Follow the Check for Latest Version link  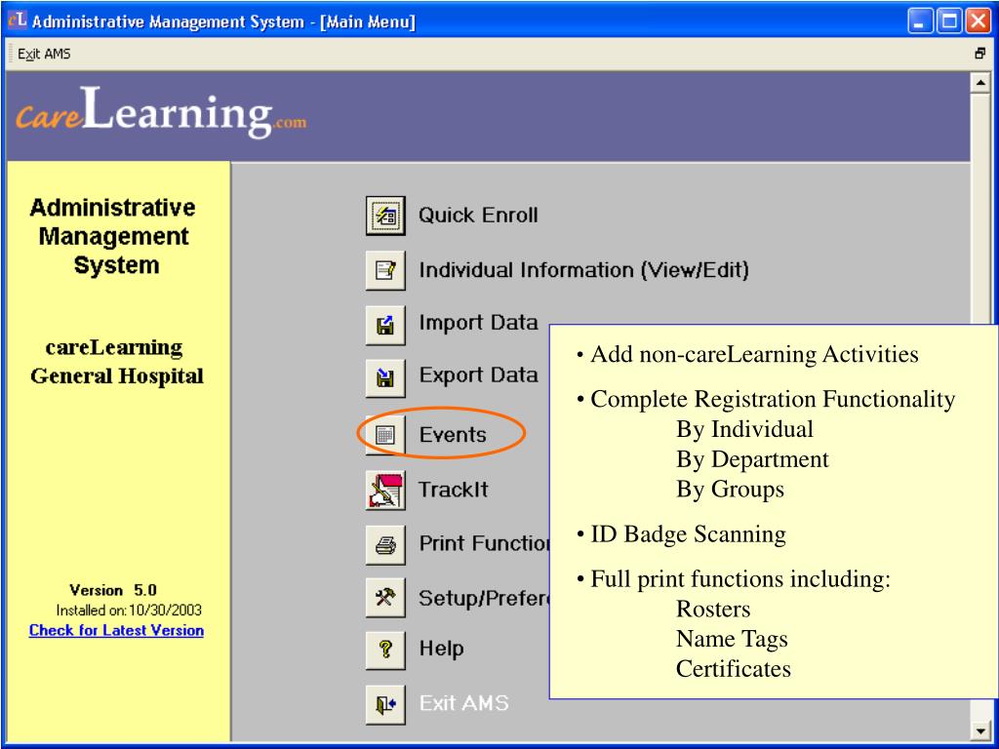[117, 631]
